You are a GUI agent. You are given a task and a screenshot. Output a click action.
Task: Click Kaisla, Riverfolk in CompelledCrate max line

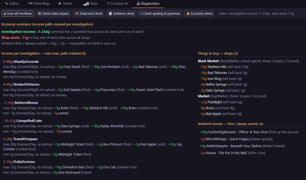112,126
